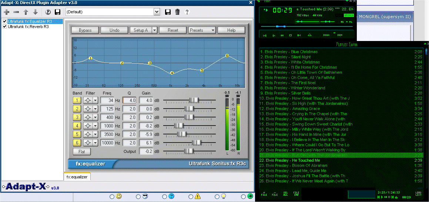The width and height of the screenshot is (429, 202).
Task: Click FILE INF in playlist editor
Action: click(296, 194)
